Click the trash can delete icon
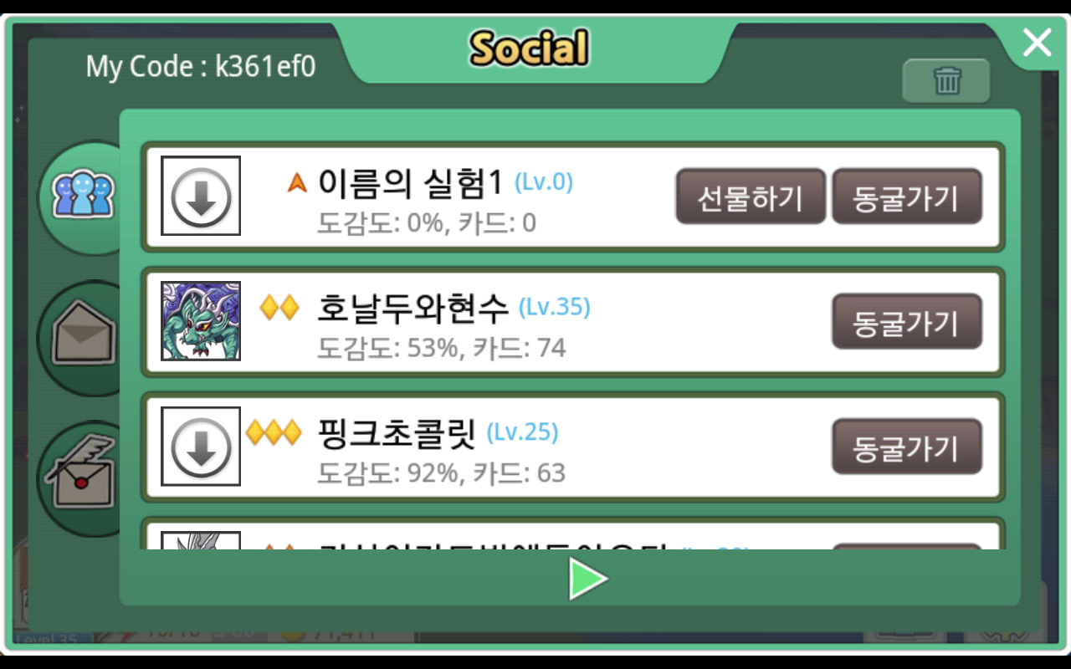 947,81
